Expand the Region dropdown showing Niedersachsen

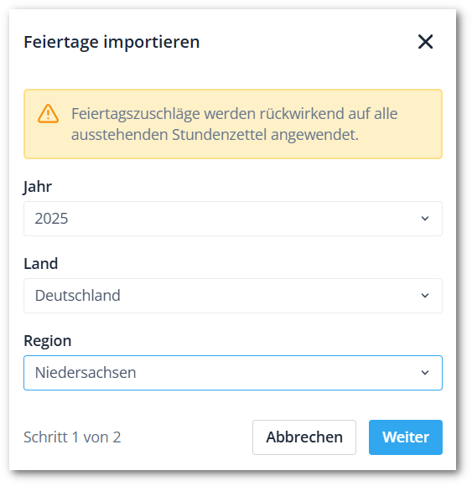[233, 373]
